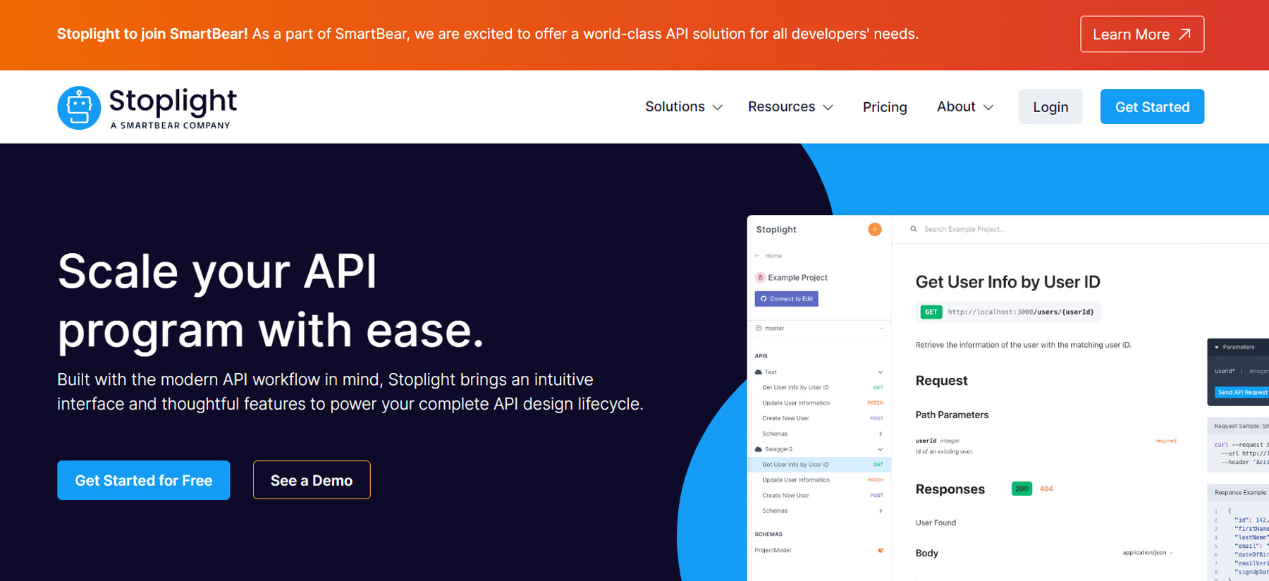Click the "Stoplight to join SmartBear!" banner text

coord(152,34)
